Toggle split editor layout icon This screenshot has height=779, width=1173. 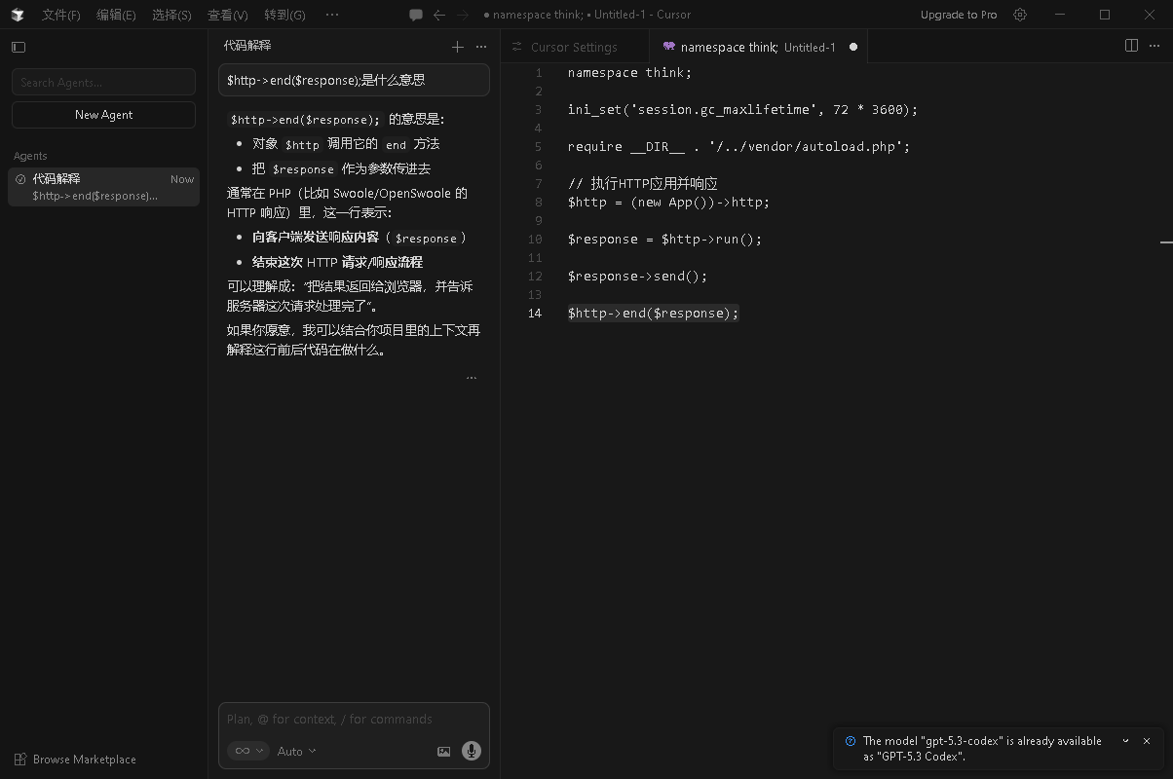coord(1131,46)
